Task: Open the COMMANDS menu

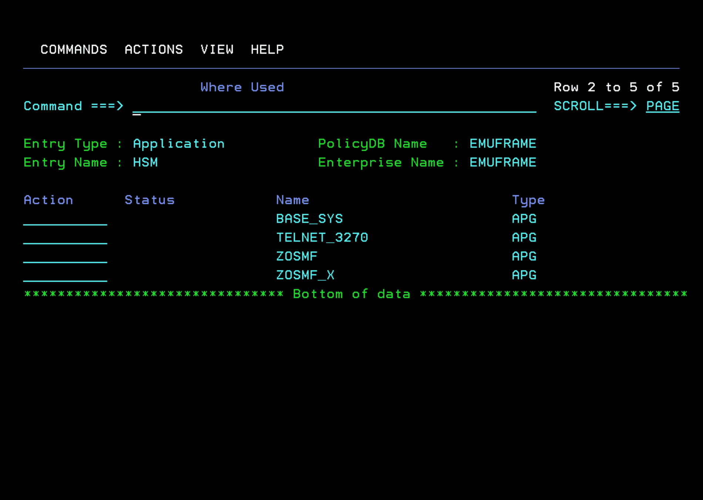Action: click(74, 50)
